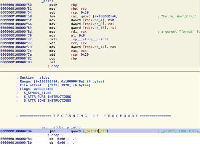This screenshot has height=147, width=200.
Task: Select the pop rbp instruction
Action: 63,58
